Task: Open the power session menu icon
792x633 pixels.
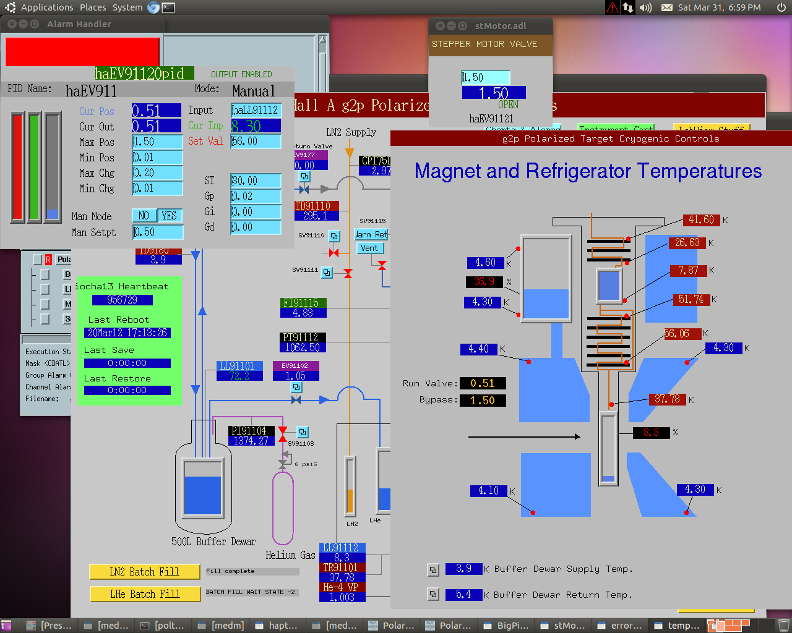Action: click(781, 7)
